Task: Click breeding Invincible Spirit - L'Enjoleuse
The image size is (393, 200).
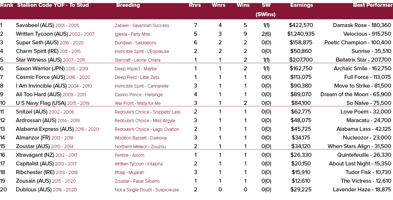Action: (x=142, y=52)
